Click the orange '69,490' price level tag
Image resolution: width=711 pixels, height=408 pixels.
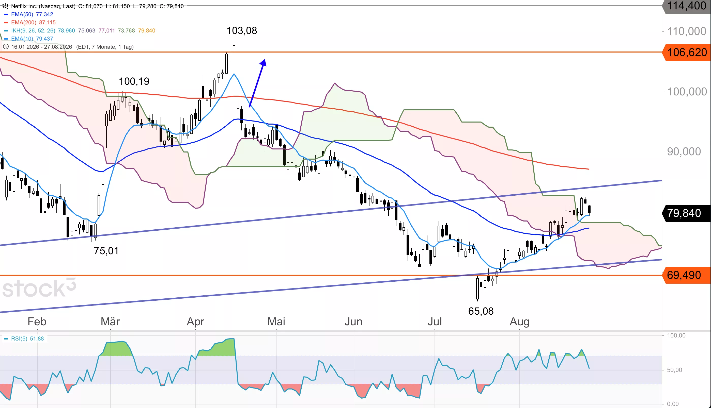pyautogui.click(x=686, y=275)
